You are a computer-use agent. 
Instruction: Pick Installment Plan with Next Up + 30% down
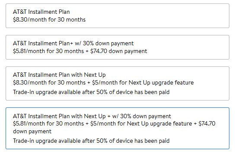pos(117,128)
